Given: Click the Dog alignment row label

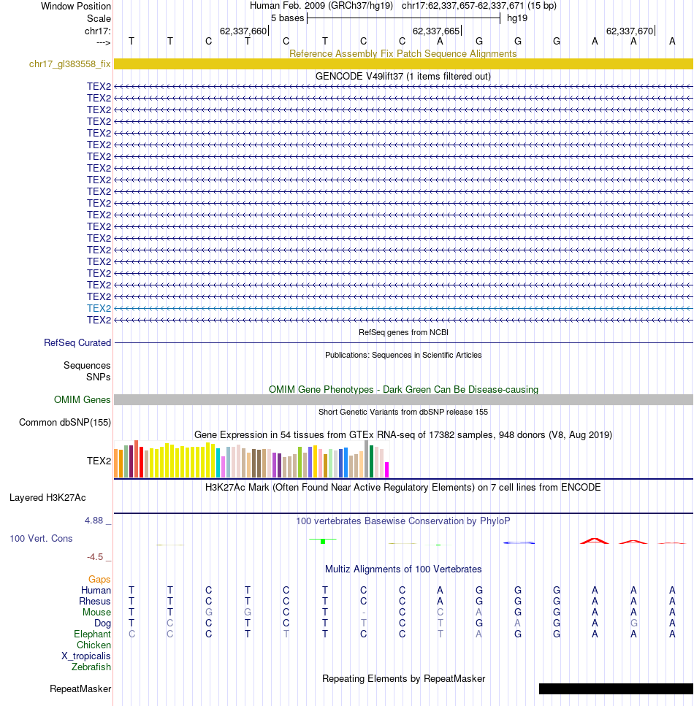Looking at the screenshot, I should pyautogui.click(x=102, y=623).
